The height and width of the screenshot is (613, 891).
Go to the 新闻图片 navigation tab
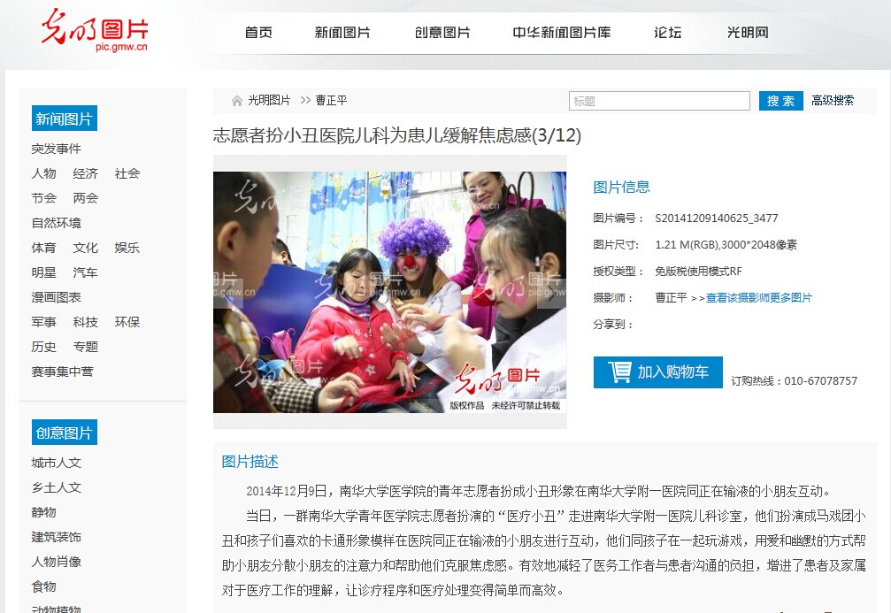(342, 33)
